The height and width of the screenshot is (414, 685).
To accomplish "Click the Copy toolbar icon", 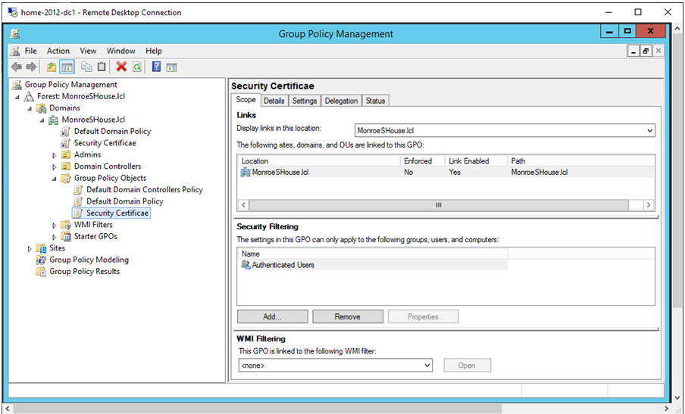I will pos(86,67).
